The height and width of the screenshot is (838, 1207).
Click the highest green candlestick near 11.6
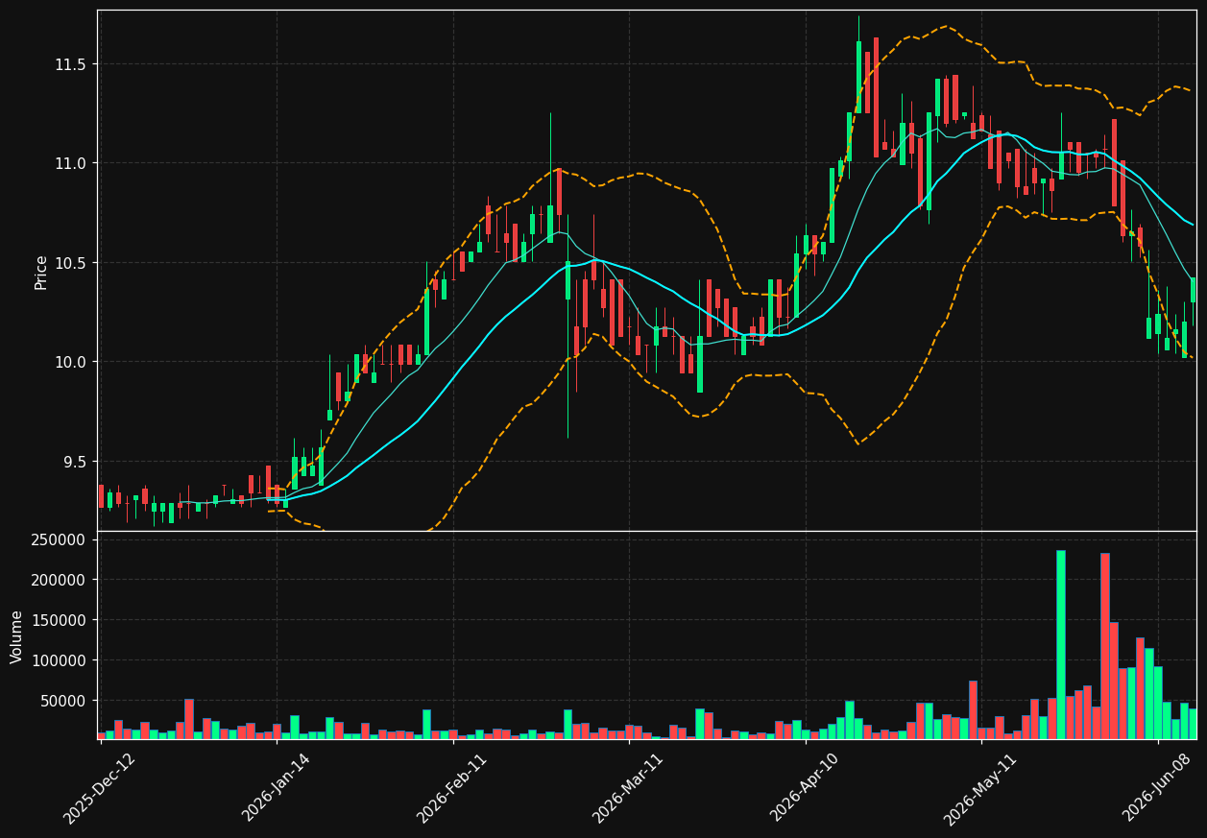[858, 77]
